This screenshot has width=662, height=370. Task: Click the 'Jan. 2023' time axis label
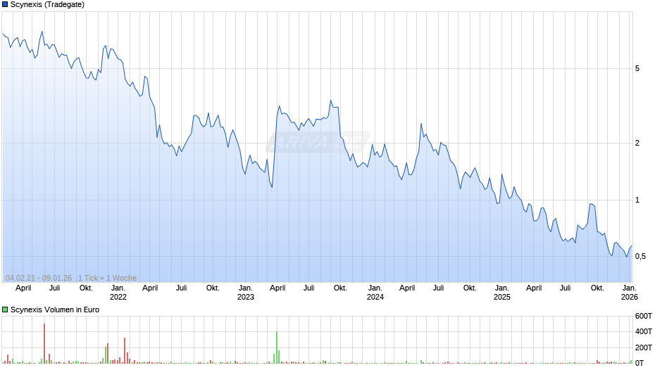[246, 293]
